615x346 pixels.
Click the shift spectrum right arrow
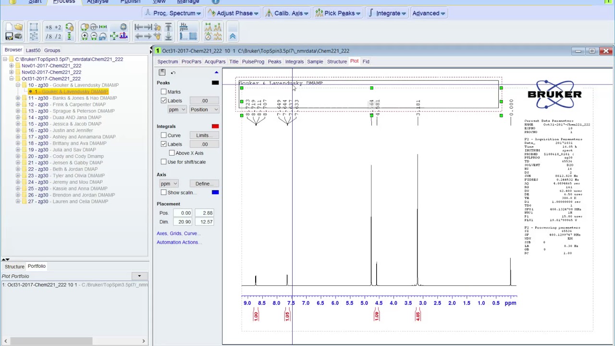[x=148, y=37]
